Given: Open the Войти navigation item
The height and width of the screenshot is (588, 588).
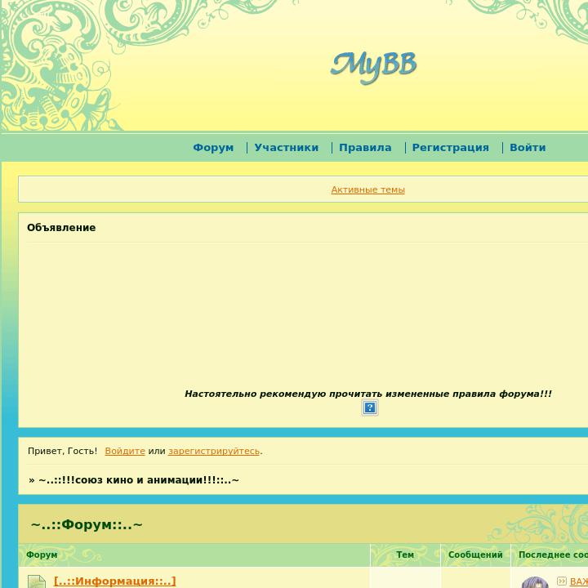Looking at the screenshot, I should (x=528, y=148).
